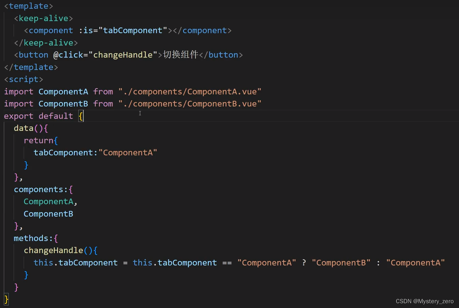
Task: Click the return{ statement
Action: click(x=41, y=141)
